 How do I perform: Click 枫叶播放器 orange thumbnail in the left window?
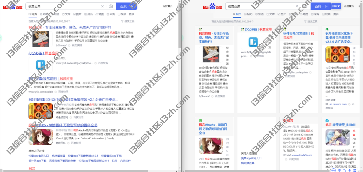tap(41, 111)
